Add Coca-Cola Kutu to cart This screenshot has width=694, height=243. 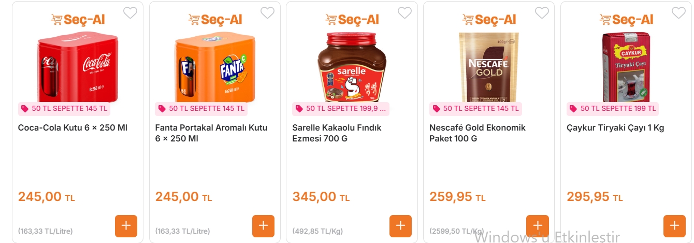(126, 226)
